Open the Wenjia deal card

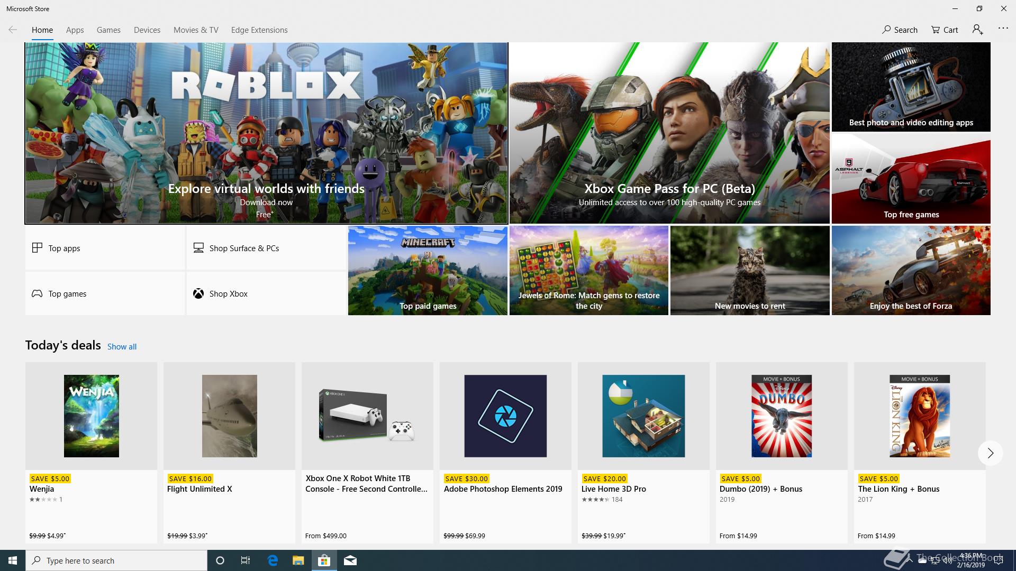pyautogui.click(x=91, y=453)
